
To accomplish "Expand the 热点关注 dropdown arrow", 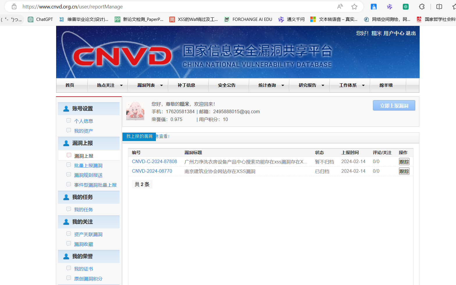I will [x=121, y=85].
